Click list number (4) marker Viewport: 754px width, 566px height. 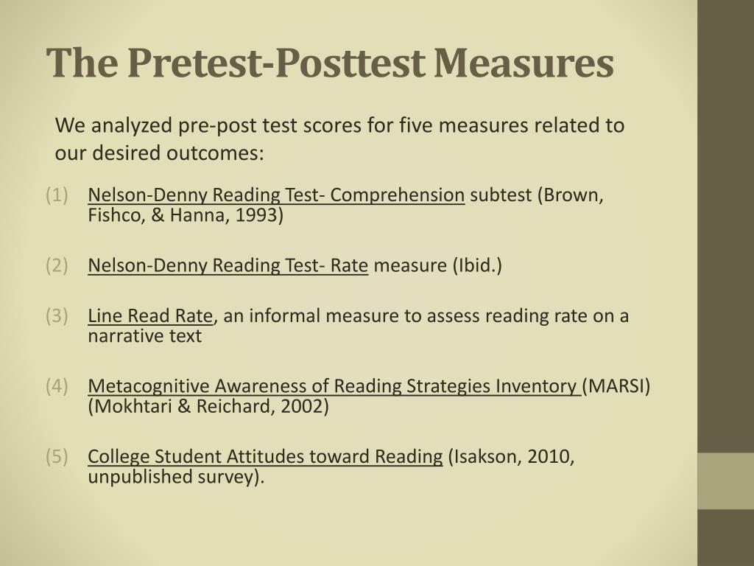click(x=57, y=386)
